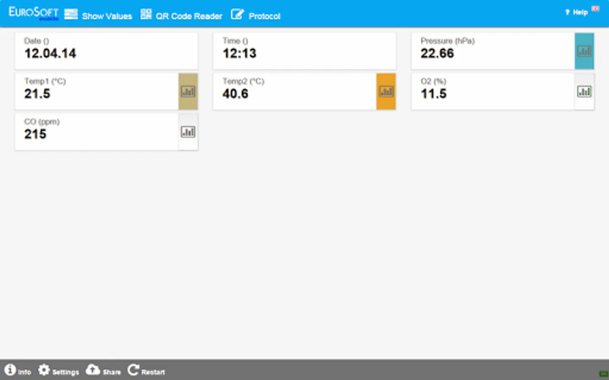Select the Date value 12.04.14
The height and width of the screenshot is (380, 609).
(x=50, y=54)
